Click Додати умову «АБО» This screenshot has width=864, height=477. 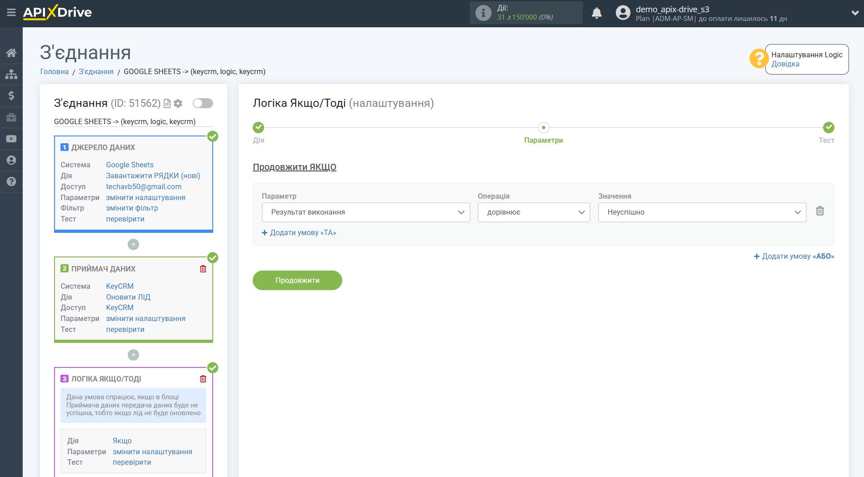pyautogui.click(x=794, y=256)
